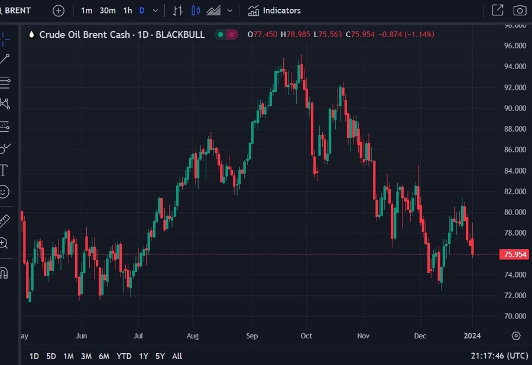This screenshot has width=532, height=365.
Task: Open the emoji icons tool
Action: (x=4, y=192)
